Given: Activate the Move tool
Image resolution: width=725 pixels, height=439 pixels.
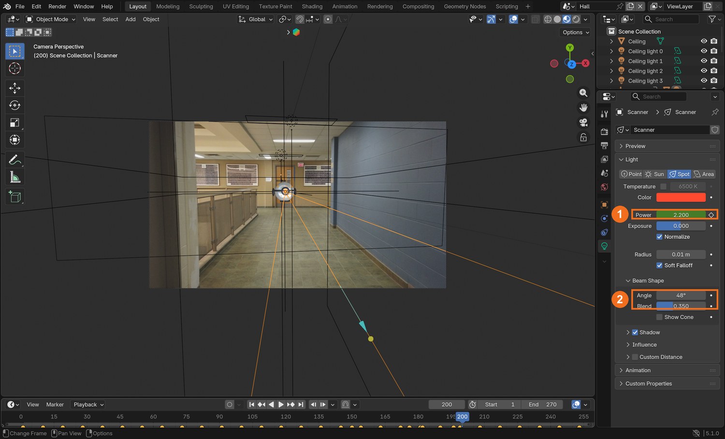Looking at the screenshot, I should pos(15,88).
